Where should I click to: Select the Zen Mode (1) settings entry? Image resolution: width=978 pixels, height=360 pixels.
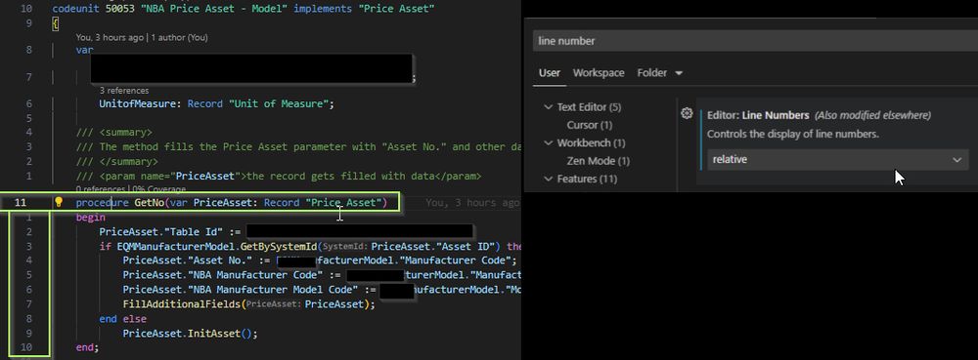598,161
